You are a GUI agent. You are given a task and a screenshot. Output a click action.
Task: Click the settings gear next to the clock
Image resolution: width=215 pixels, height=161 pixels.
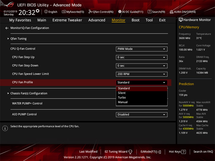[x=38, y=11]
